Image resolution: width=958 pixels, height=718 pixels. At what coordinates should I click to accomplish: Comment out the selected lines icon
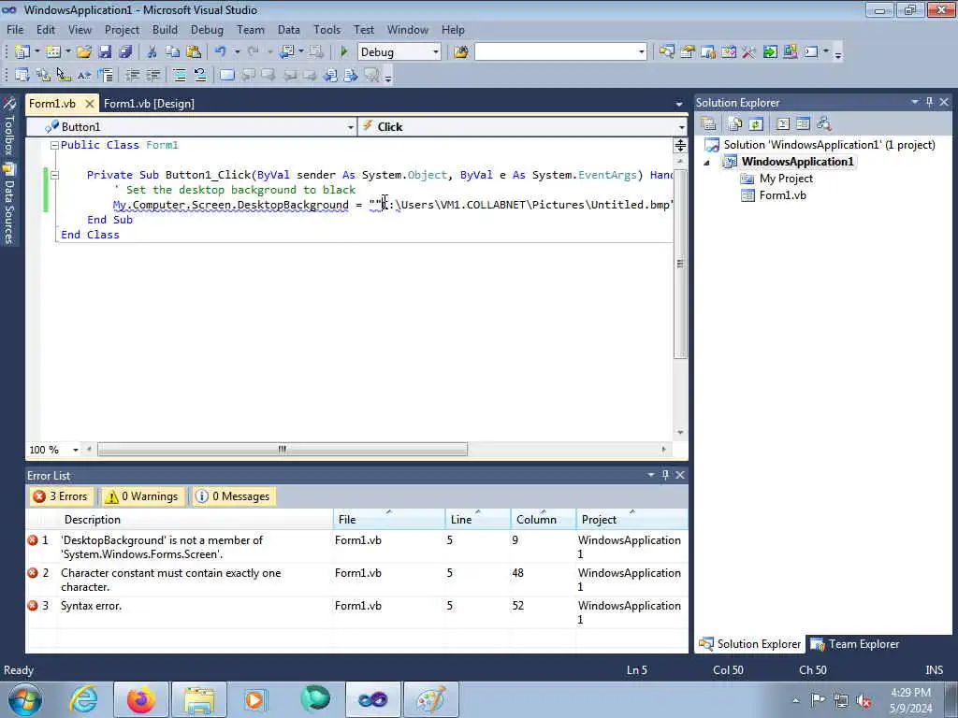pyautogui.click(x=180, y=75)
